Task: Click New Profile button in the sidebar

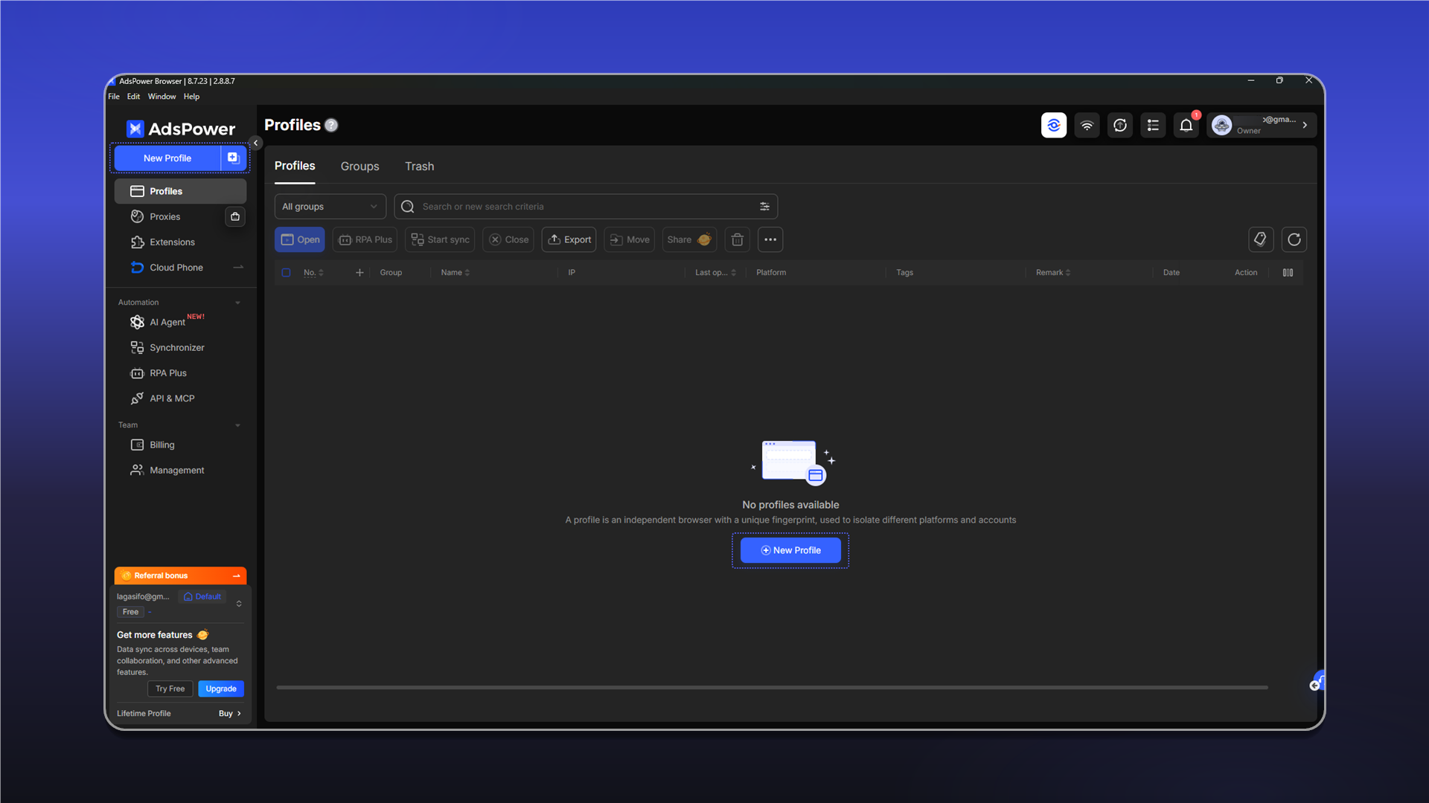Action: point(167,158)
